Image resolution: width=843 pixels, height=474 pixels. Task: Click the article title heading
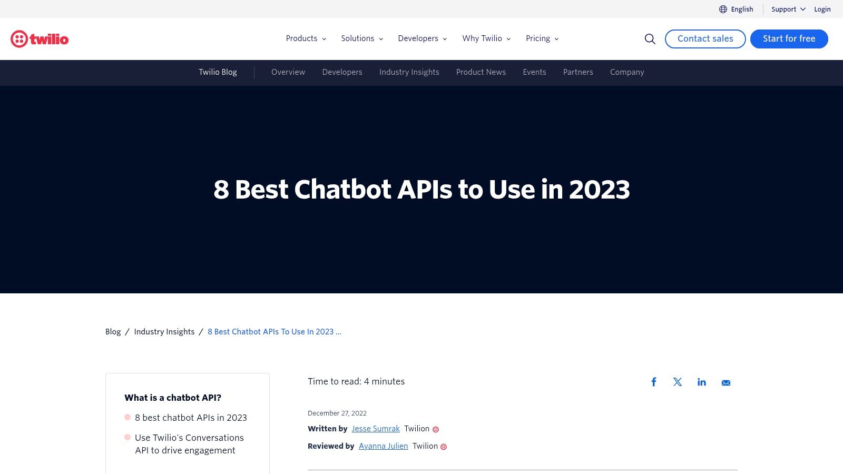[421, 190]
